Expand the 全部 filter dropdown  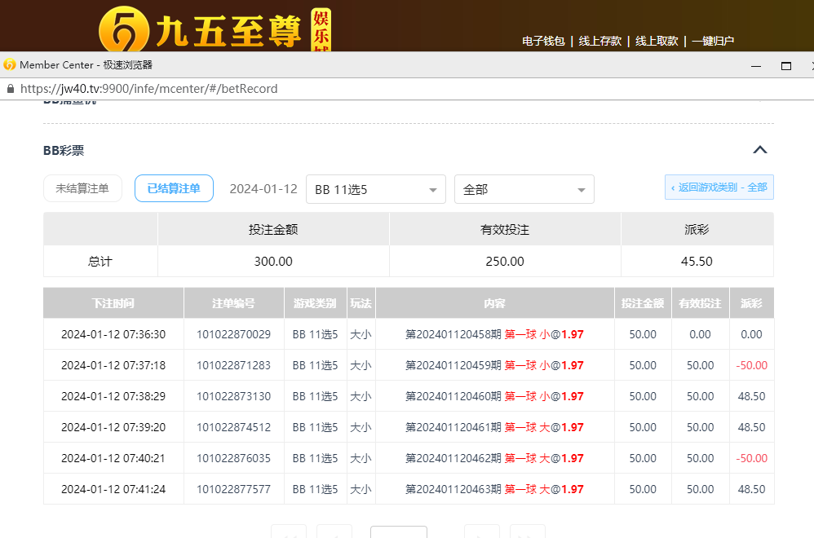point(524,189)
